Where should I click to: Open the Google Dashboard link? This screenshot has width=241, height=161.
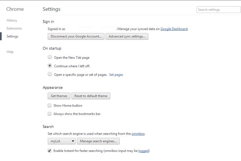(x=174, y=29)
